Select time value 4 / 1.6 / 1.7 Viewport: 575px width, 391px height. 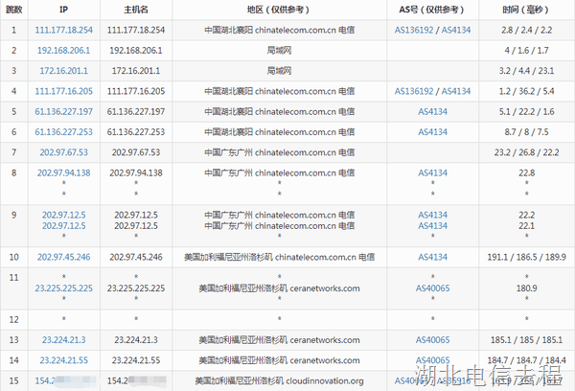526,51
